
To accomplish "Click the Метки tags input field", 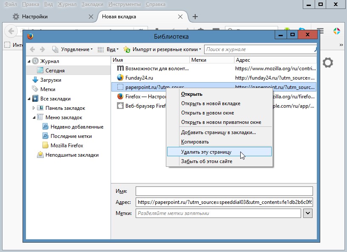I will [x=218, y=213].
